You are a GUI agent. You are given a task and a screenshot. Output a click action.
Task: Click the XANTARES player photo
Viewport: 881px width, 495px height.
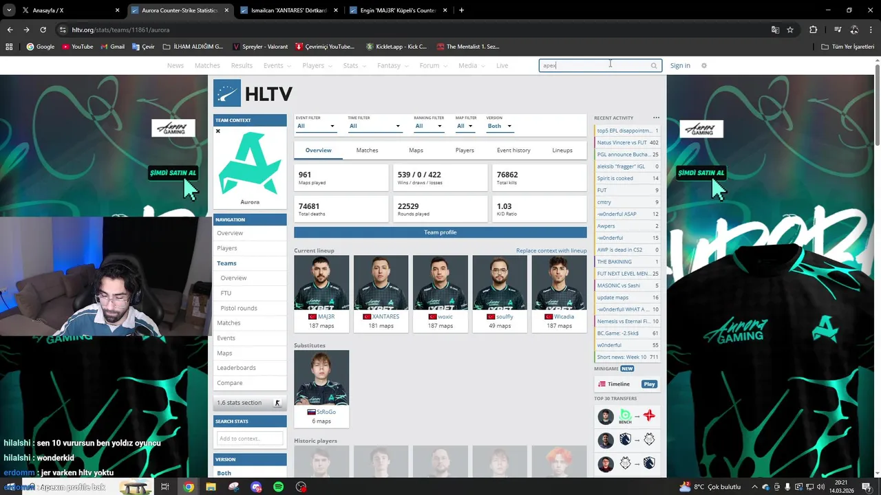[381, 283]
